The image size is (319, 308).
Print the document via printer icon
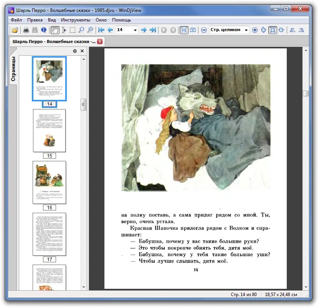26,30
